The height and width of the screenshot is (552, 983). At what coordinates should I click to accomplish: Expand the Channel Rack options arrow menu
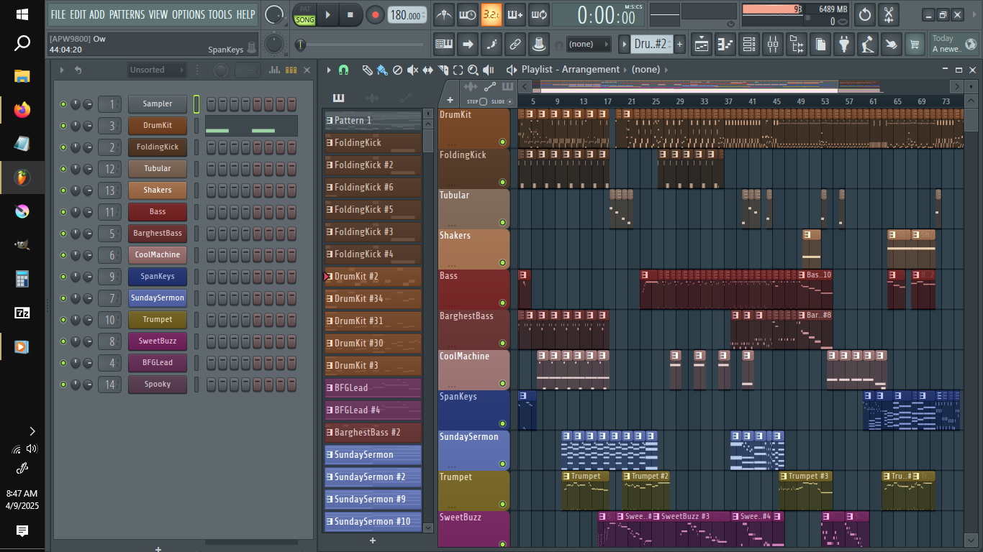tap(62, 70)
